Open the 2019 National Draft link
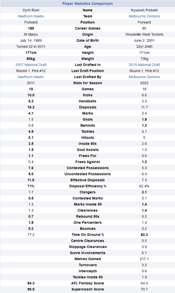The width and height of the screenshot is (175, 293). coord(144,64)
